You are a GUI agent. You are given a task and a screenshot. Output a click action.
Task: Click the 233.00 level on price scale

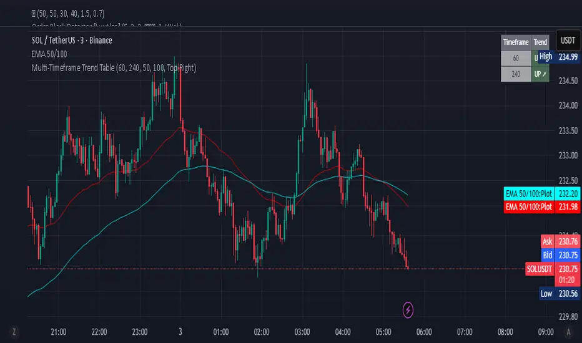(x=568, y=155)
